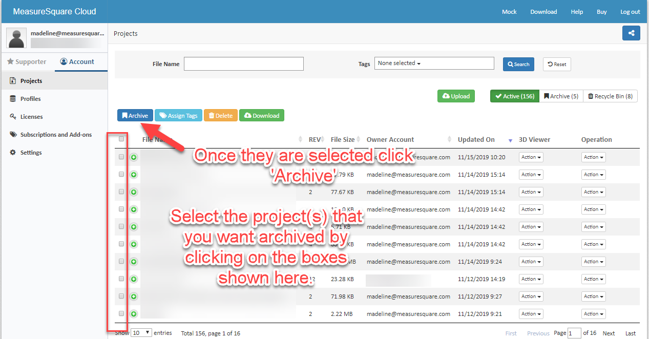Click the 23.28 KB file size cell
This screenshot has width=649, height=339.
(x=342, y=279)
